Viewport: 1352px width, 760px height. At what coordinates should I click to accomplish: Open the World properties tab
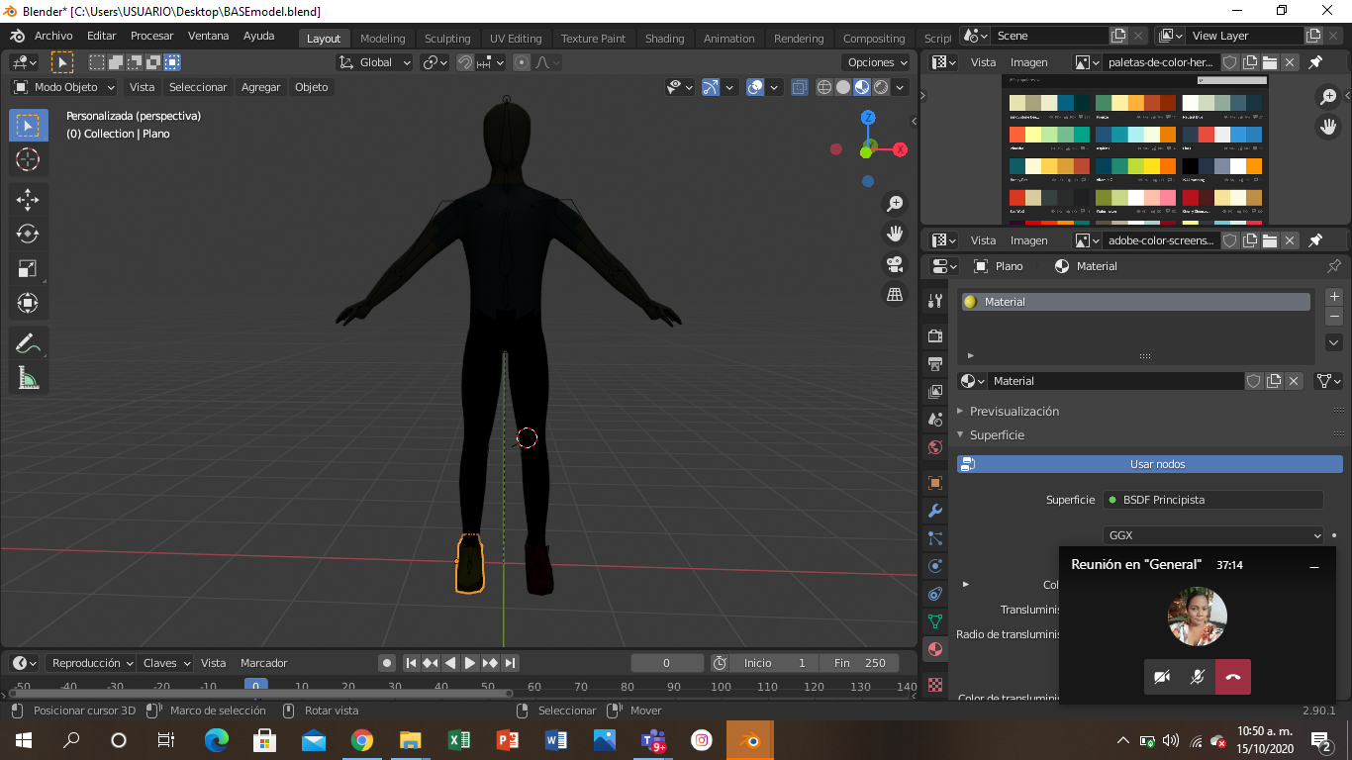tap(934, 447)
